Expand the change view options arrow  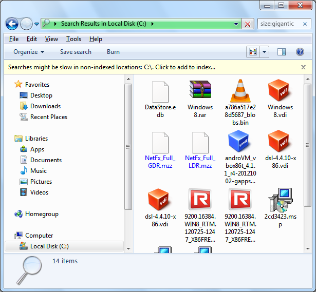click(x=265, y=52)
